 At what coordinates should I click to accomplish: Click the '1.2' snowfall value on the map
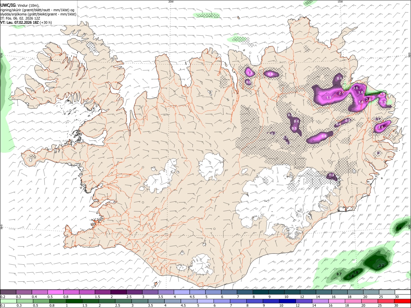coord(250,73)
